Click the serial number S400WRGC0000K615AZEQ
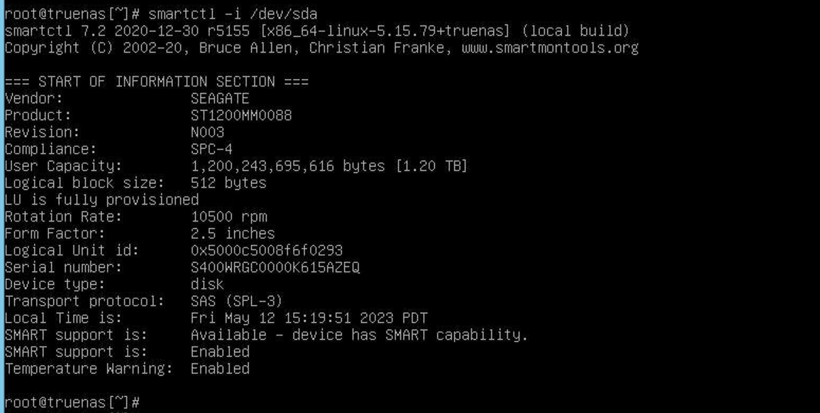The width and height of the screenshot is (820, 413). pyautogui.click(x=275, y=268)
